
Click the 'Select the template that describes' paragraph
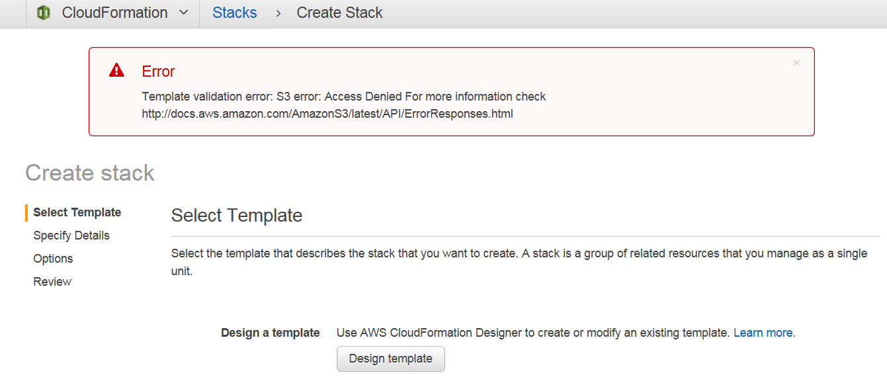(519, 262)
